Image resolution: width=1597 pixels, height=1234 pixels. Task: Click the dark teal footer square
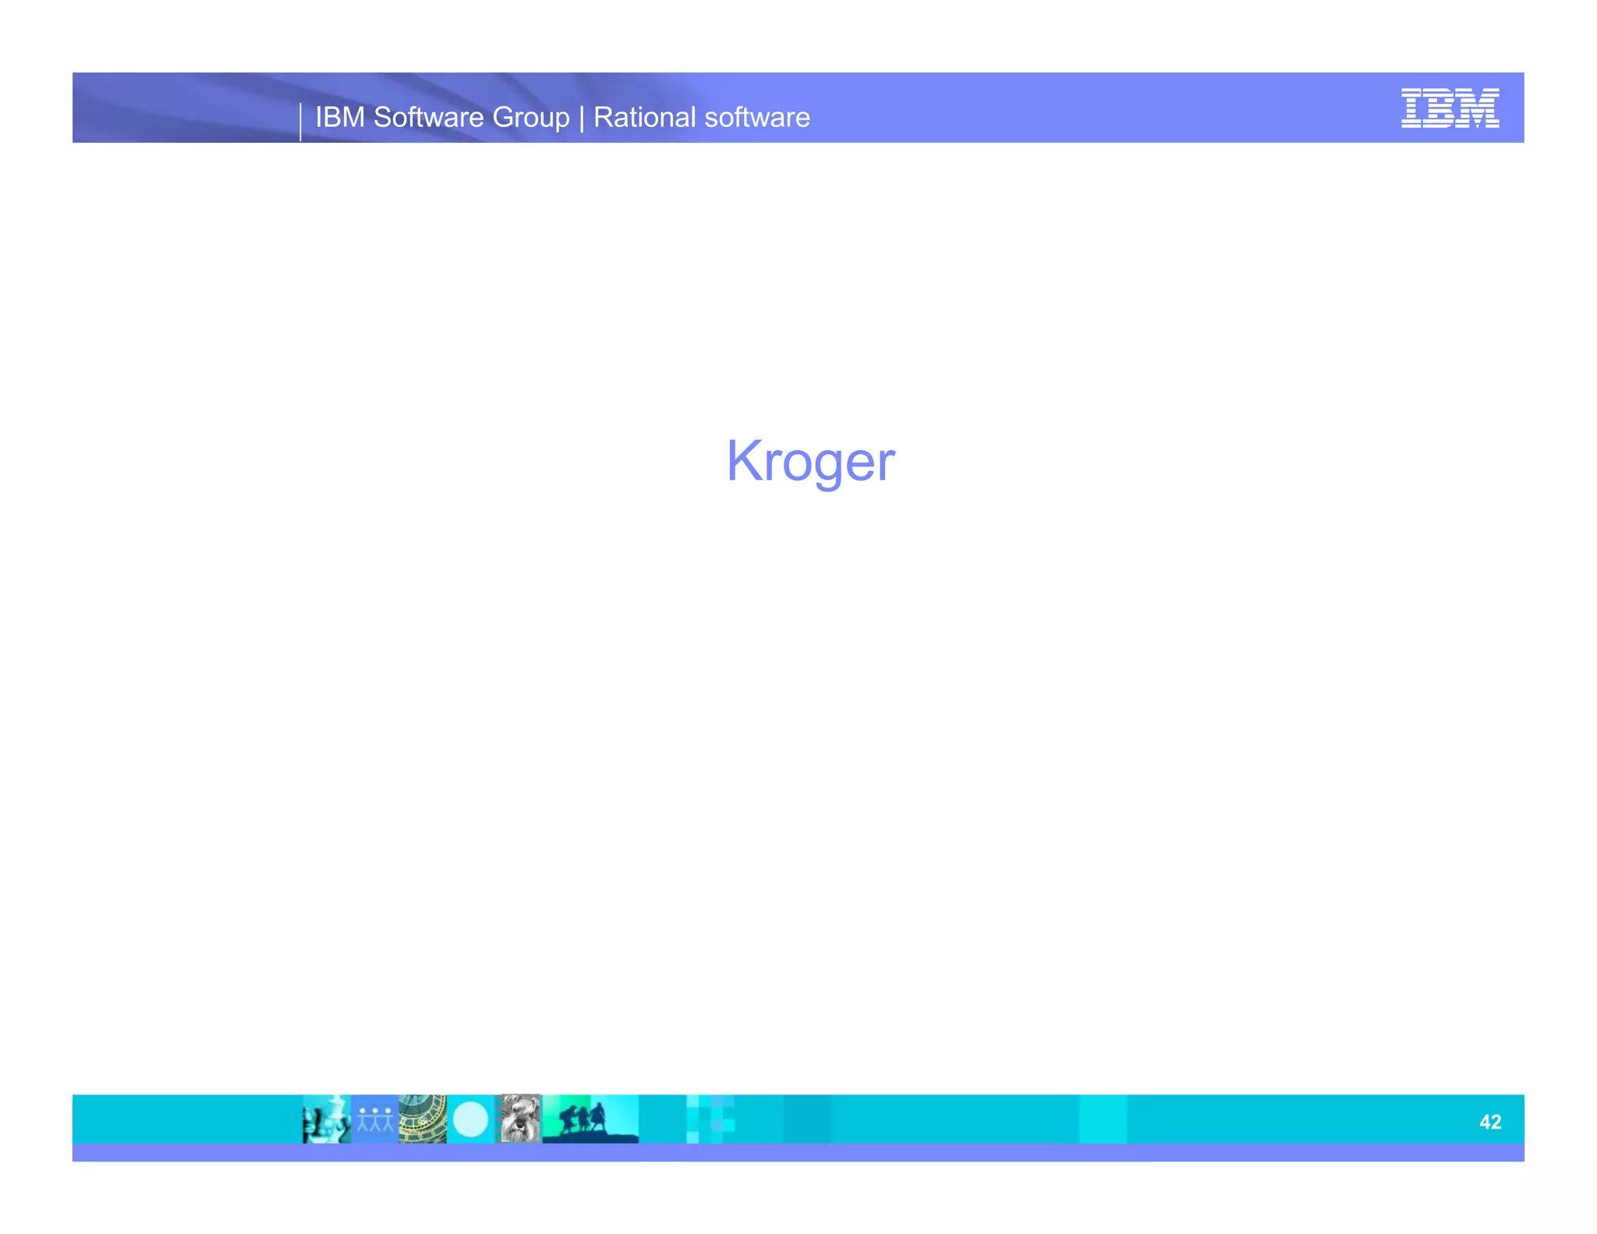tap(807, 1119)
